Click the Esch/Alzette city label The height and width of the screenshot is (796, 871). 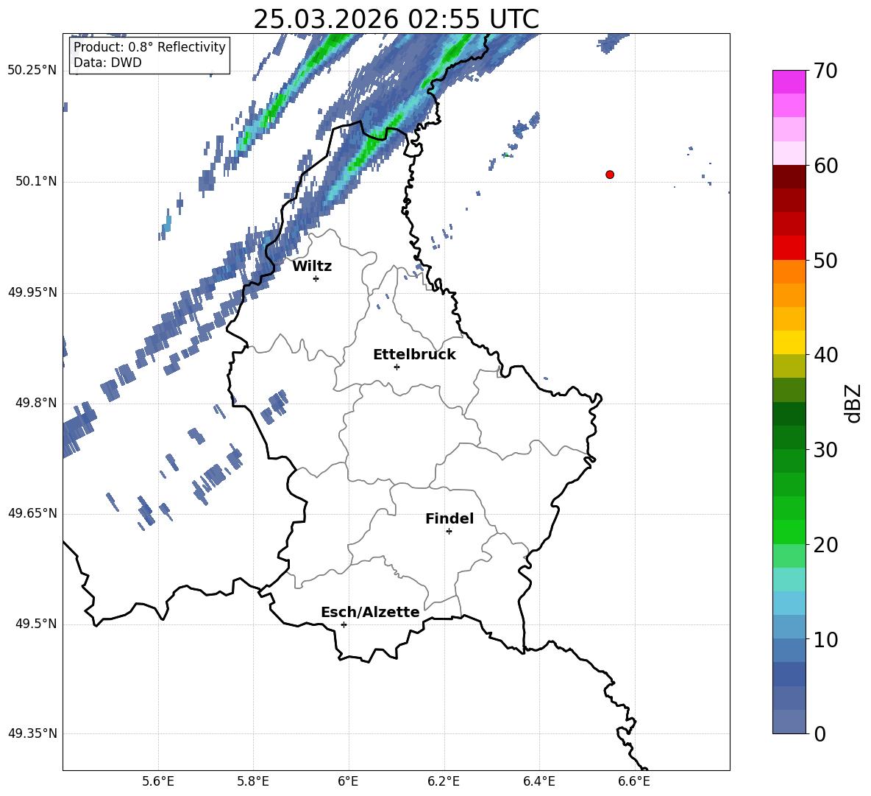[370, 613]
